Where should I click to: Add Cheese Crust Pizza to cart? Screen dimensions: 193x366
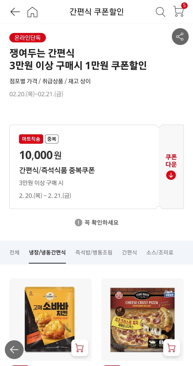tap(172, 348)
